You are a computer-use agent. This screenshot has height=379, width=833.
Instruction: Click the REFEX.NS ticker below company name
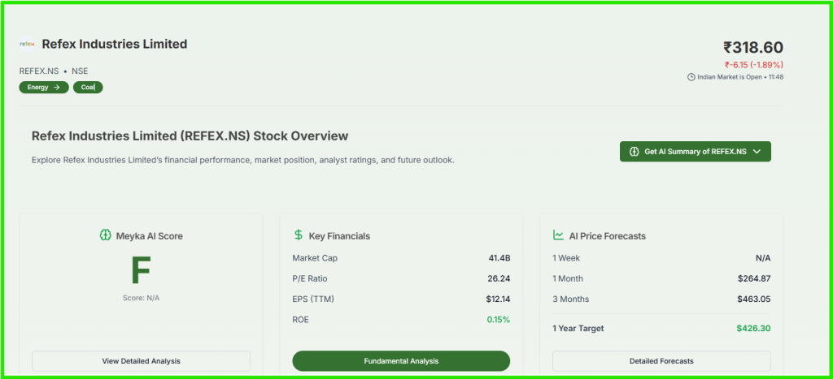39,71
